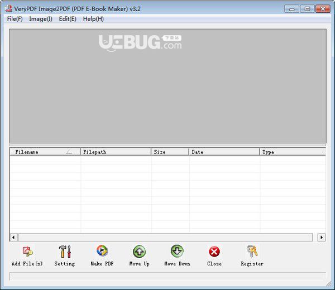The image size is (335, 290).
Task: Close the window using the title bar X
Action: [323, 9]
